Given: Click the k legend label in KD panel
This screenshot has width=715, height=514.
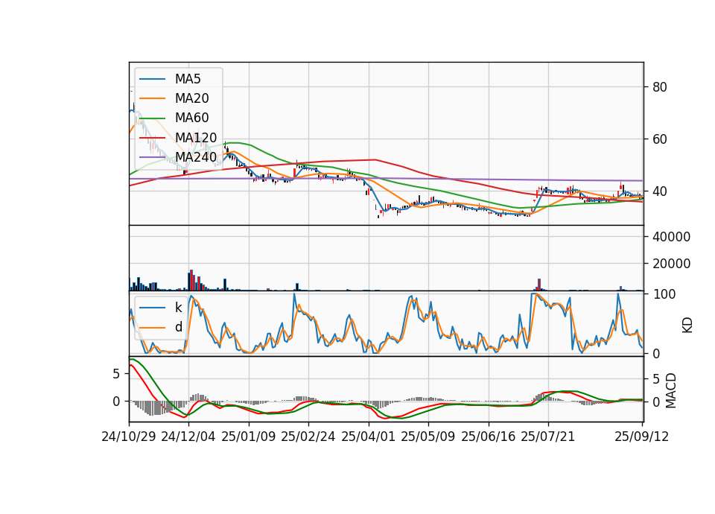Looking at the screenshot, I should point(178,308).
